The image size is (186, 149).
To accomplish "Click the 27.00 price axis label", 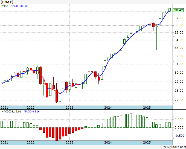I will pos(179,100).
